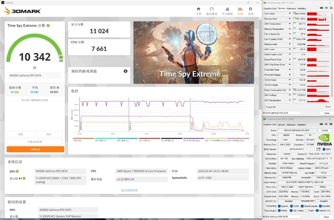The width and height of the screenshot is (334, 220).
Task: Switch to Validation tab in upper GPU-Z window
Action: [301, 8]
